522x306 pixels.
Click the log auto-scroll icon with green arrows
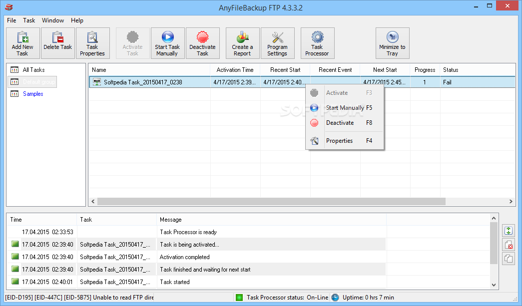(509, 231)
